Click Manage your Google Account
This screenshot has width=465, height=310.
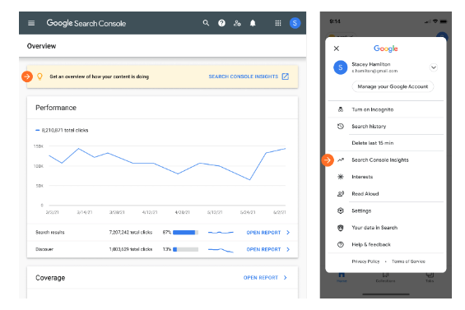393,86
